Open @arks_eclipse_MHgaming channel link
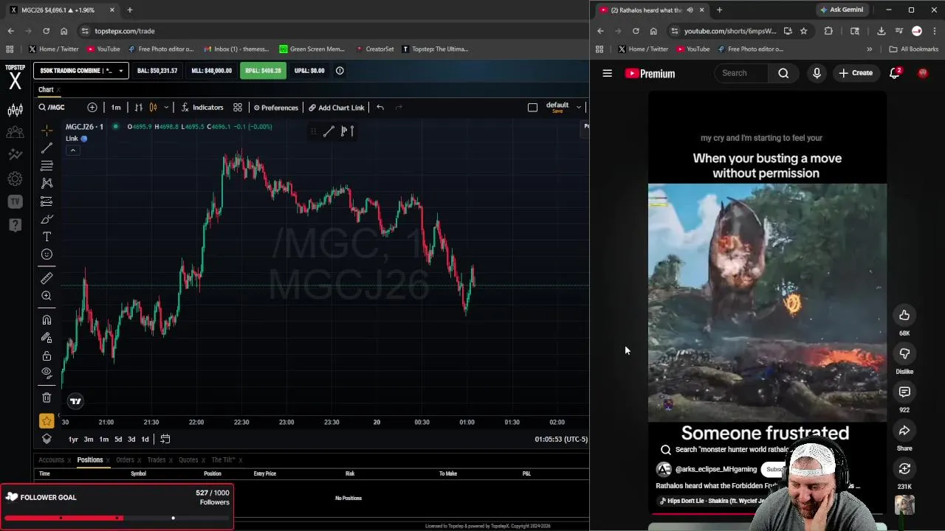The height and width of the screenshot is (531, 945). (715, 469)
